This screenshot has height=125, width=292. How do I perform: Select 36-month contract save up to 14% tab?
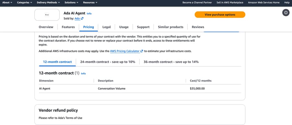[x=171, y=62]
